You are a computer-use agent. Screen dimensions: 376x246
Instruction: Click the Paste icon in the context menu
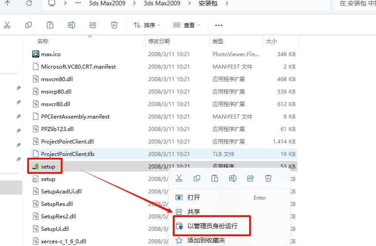215,178
